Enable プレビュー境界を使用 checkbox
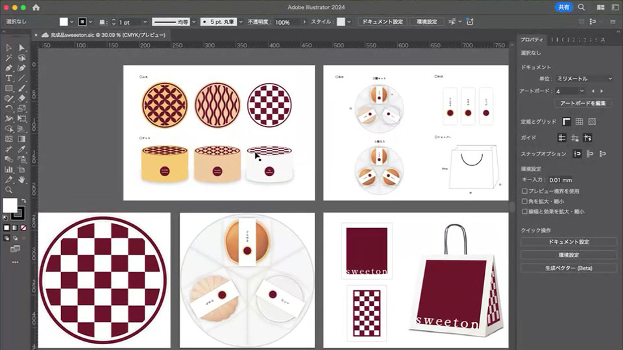The width and height of the screenshot is (623, 350). click(524, 191)
